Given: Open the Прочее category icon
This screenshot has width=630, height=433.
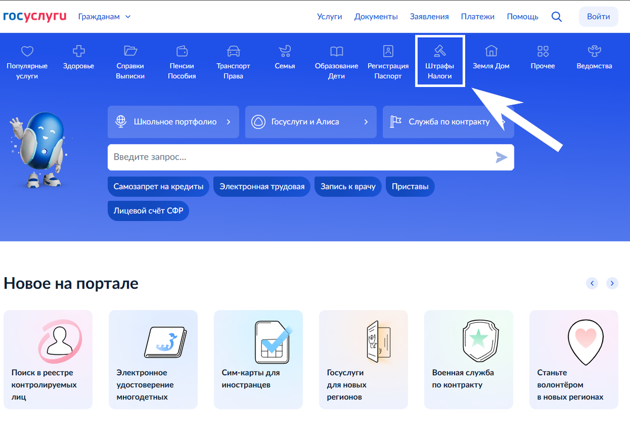Looking at the screenshot, I should click(543, 51).
